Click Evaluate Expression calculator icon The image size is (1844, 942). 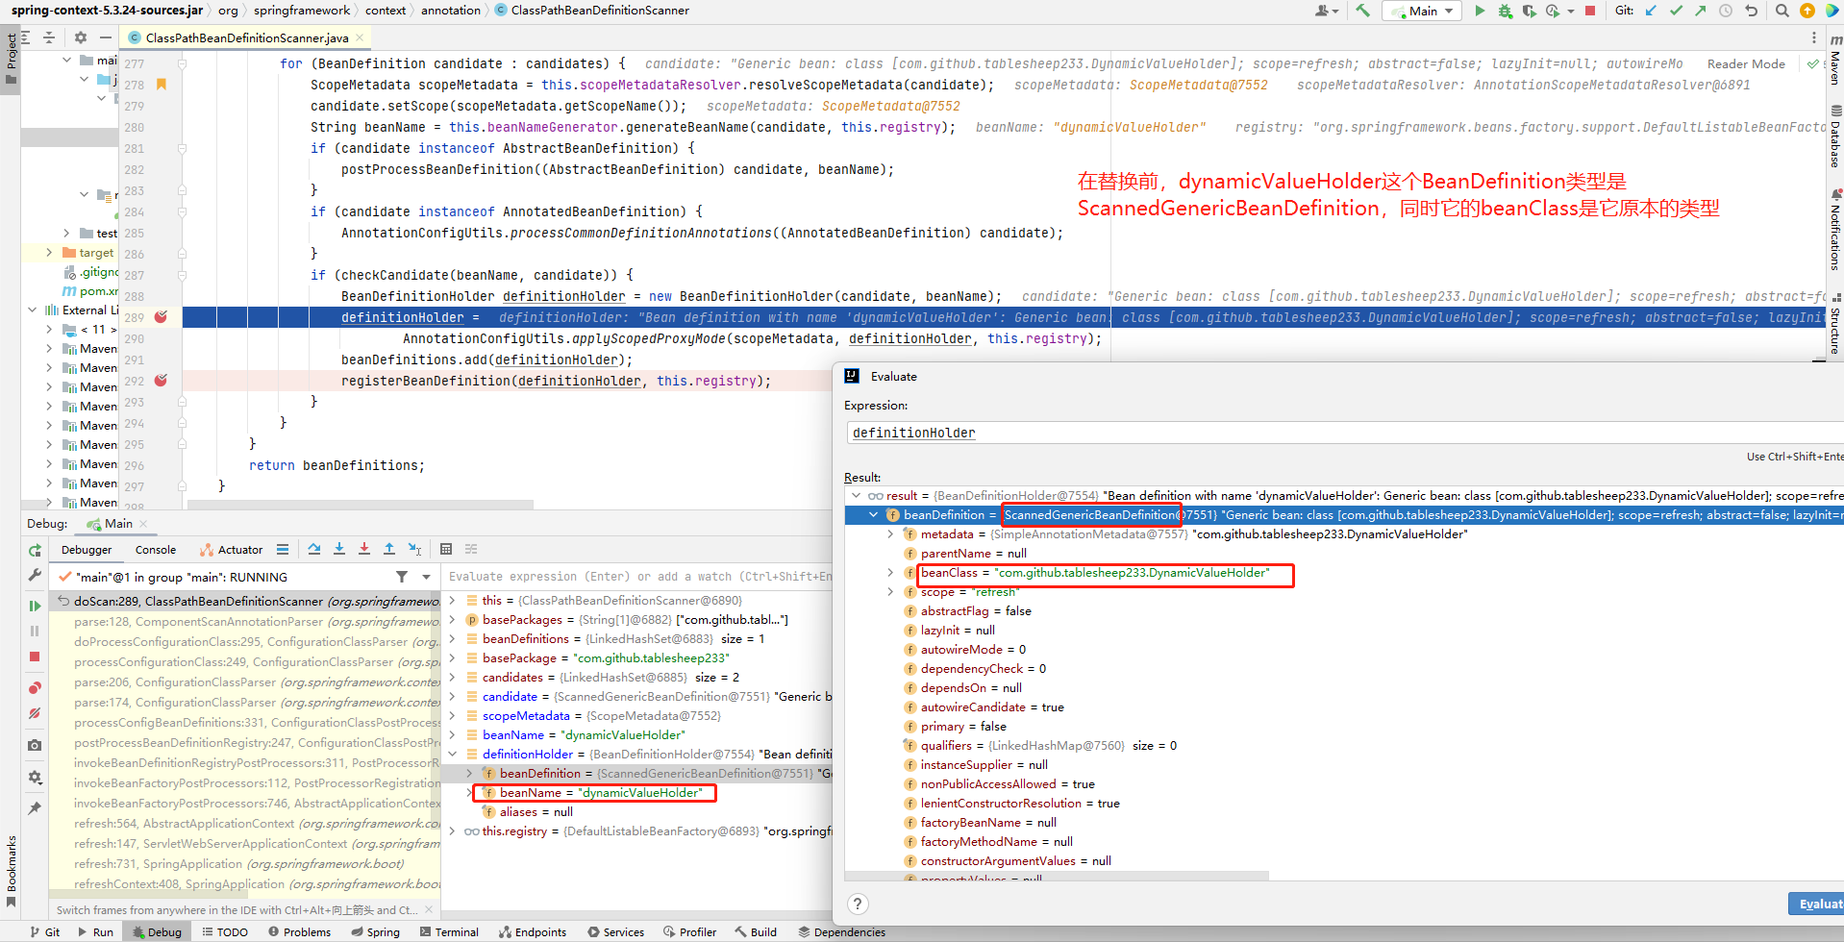pyautogui.click(x=446, y=549)
